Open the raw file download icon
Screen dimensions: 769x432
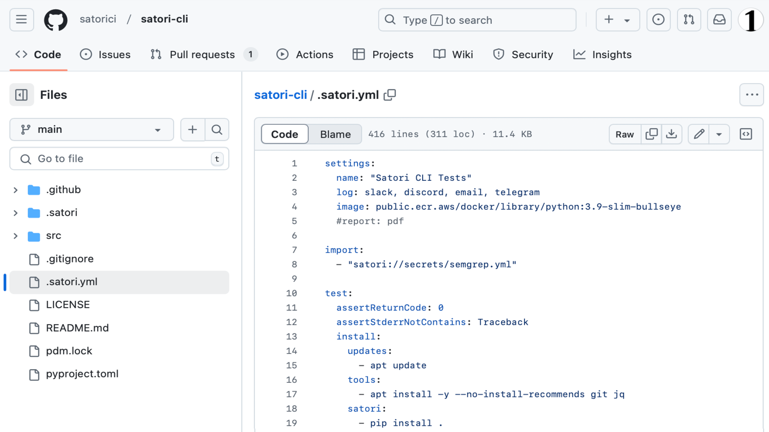coord(672,134)
